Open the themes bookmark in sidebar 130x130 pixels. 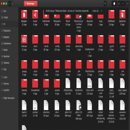tap(5, 84)
